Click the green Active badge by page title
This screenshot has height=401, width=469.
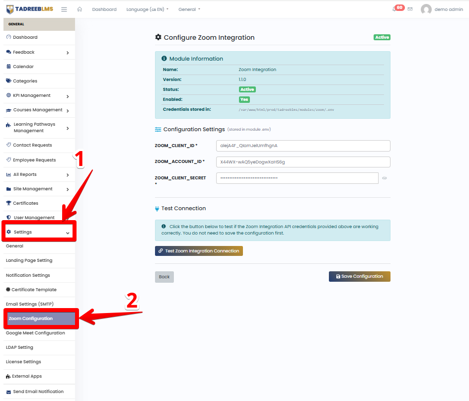[382, 37]
